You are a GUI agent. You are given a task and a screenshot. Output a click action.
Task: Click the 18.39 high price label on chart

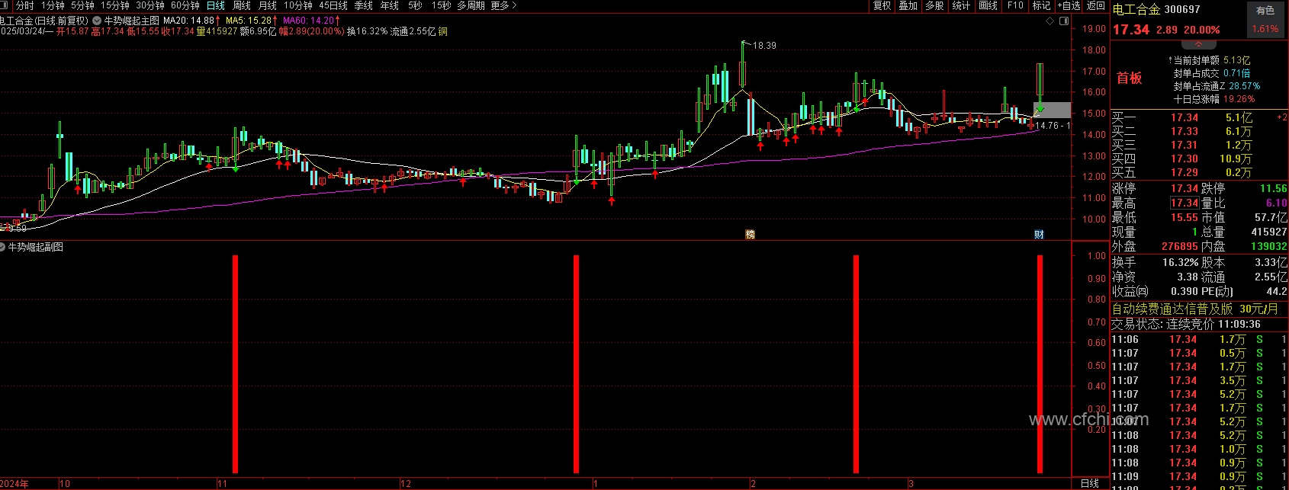[x=764, y=46]
